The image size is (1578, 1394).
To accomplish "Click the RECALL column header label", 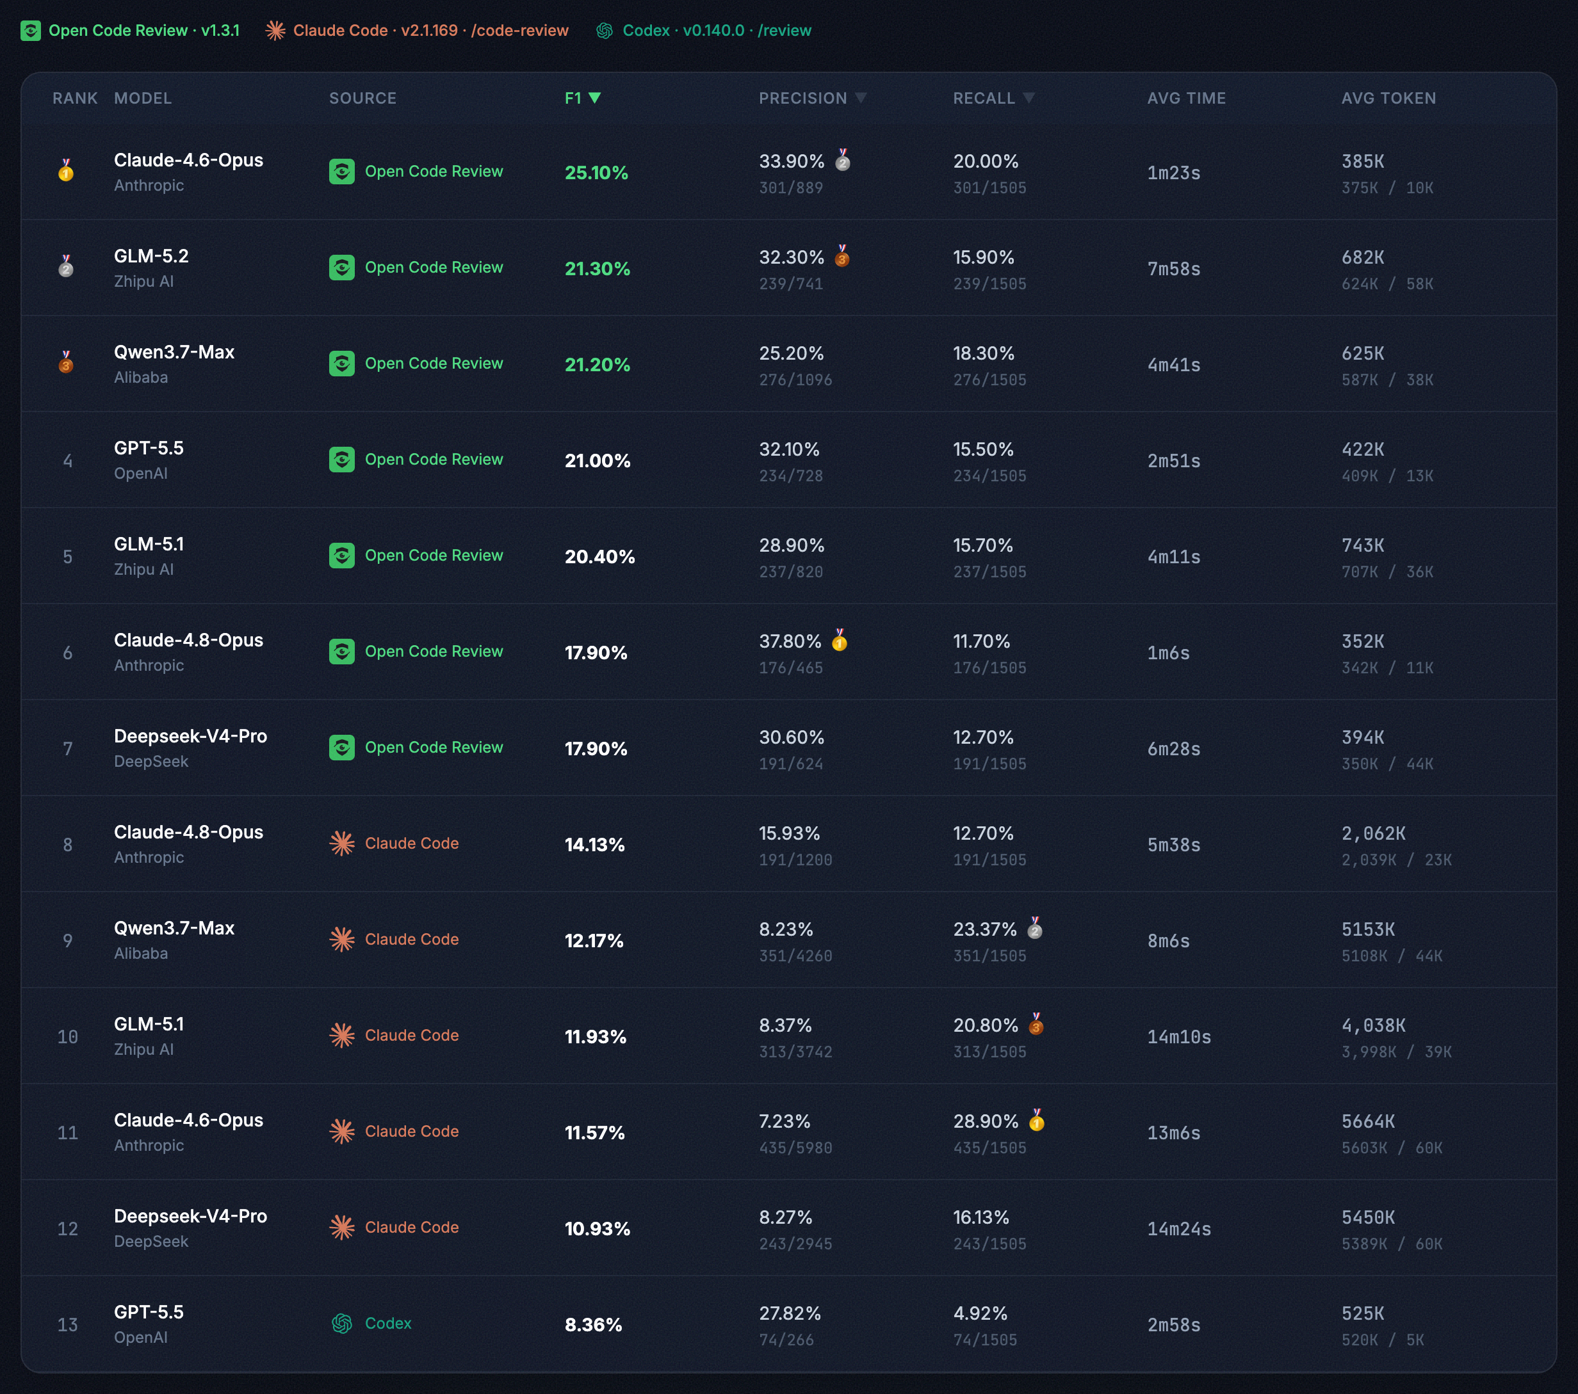I will (x=984, y=98).
